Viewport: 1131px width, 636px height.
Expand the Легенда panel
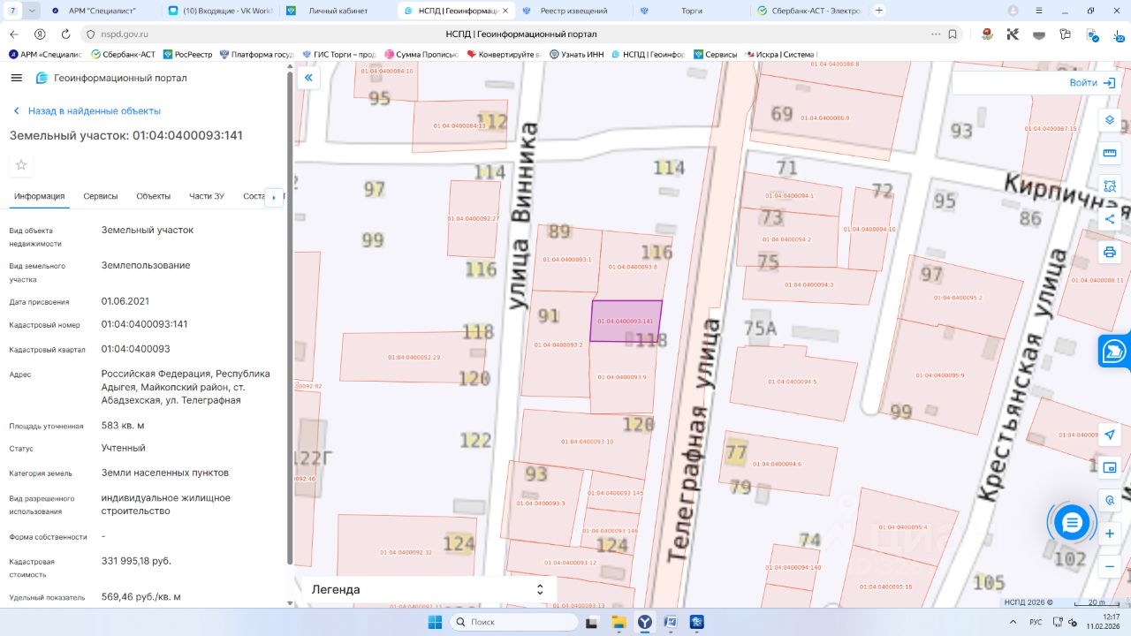[x=429, y=589]
